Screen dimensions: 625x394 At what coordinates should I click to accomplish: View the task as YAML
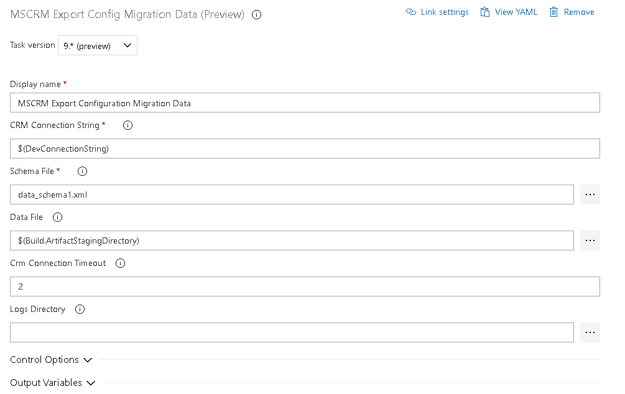pyautogui.click(x=514, y=11)
